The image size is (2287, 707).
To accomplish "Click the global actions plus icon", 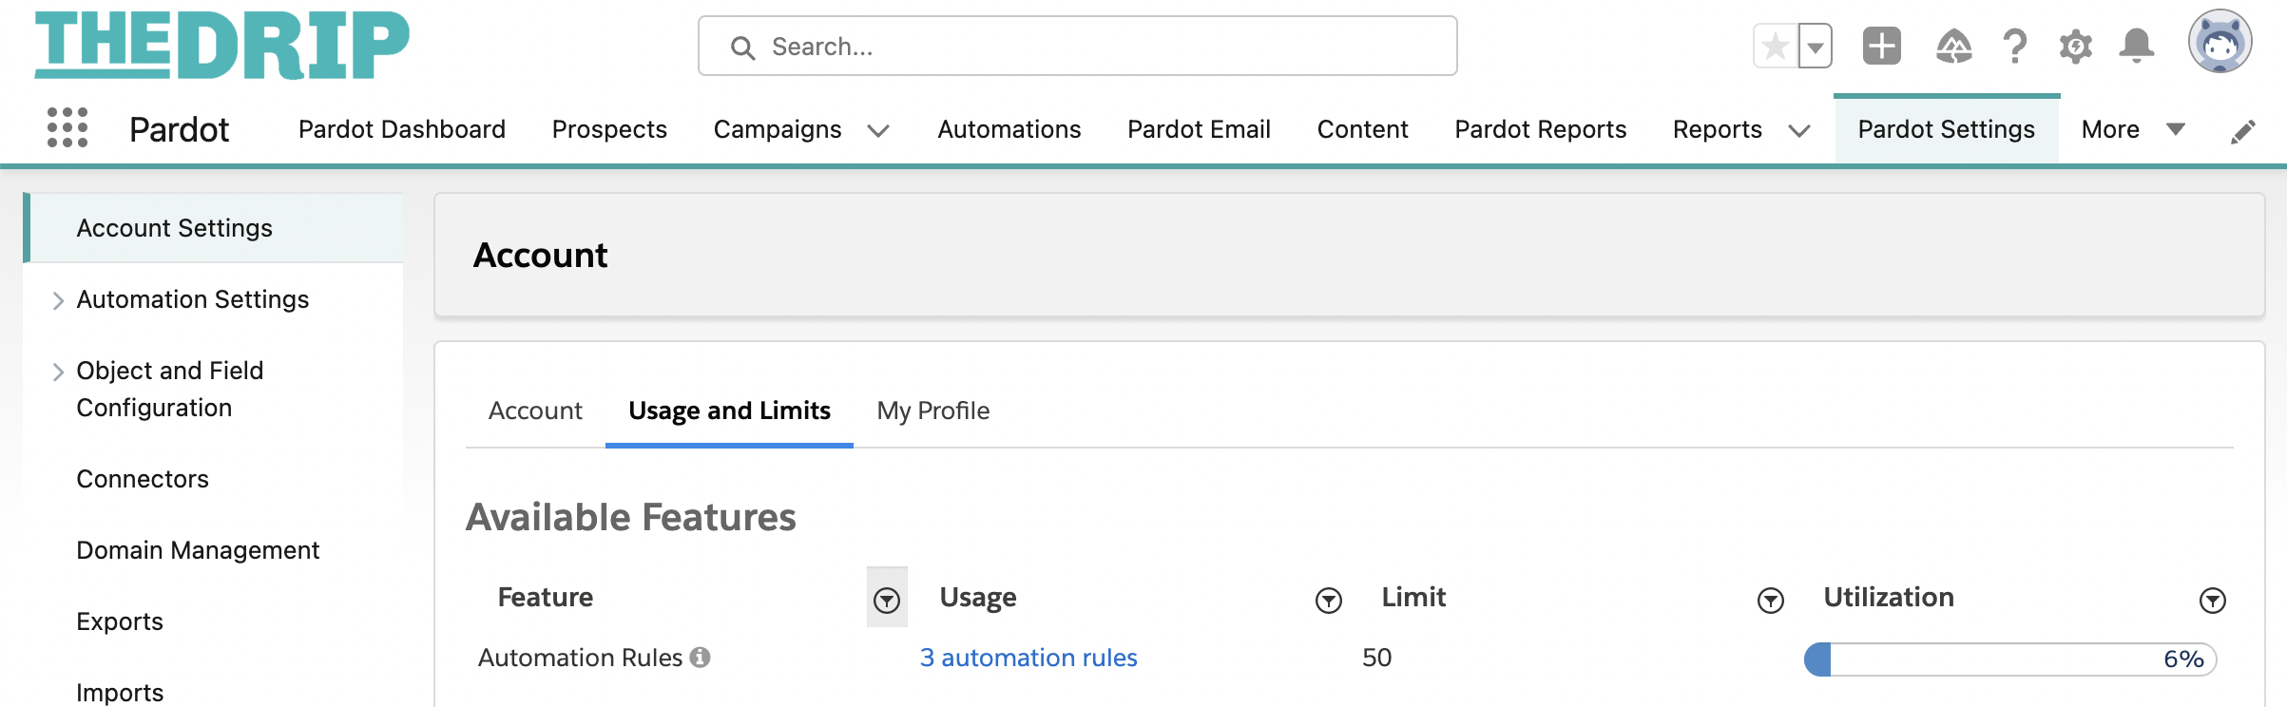I will point(1881,46).
